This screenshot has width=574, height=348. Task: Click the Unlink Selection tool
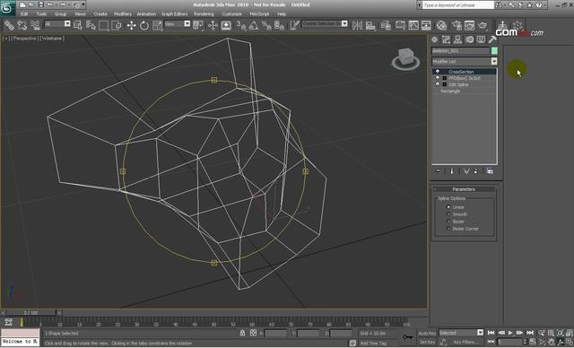coord(22,25)
